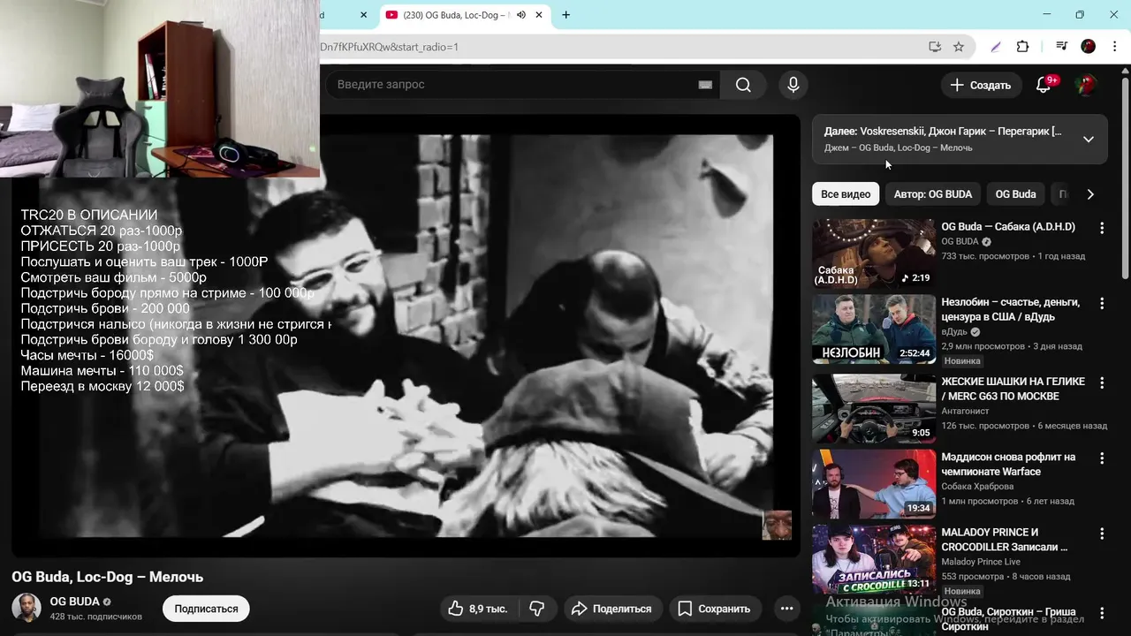The height and width of the screenshot is (636, 1131).
Task: Open the G63 car driving thumbnail
Action: pos(874,409)
